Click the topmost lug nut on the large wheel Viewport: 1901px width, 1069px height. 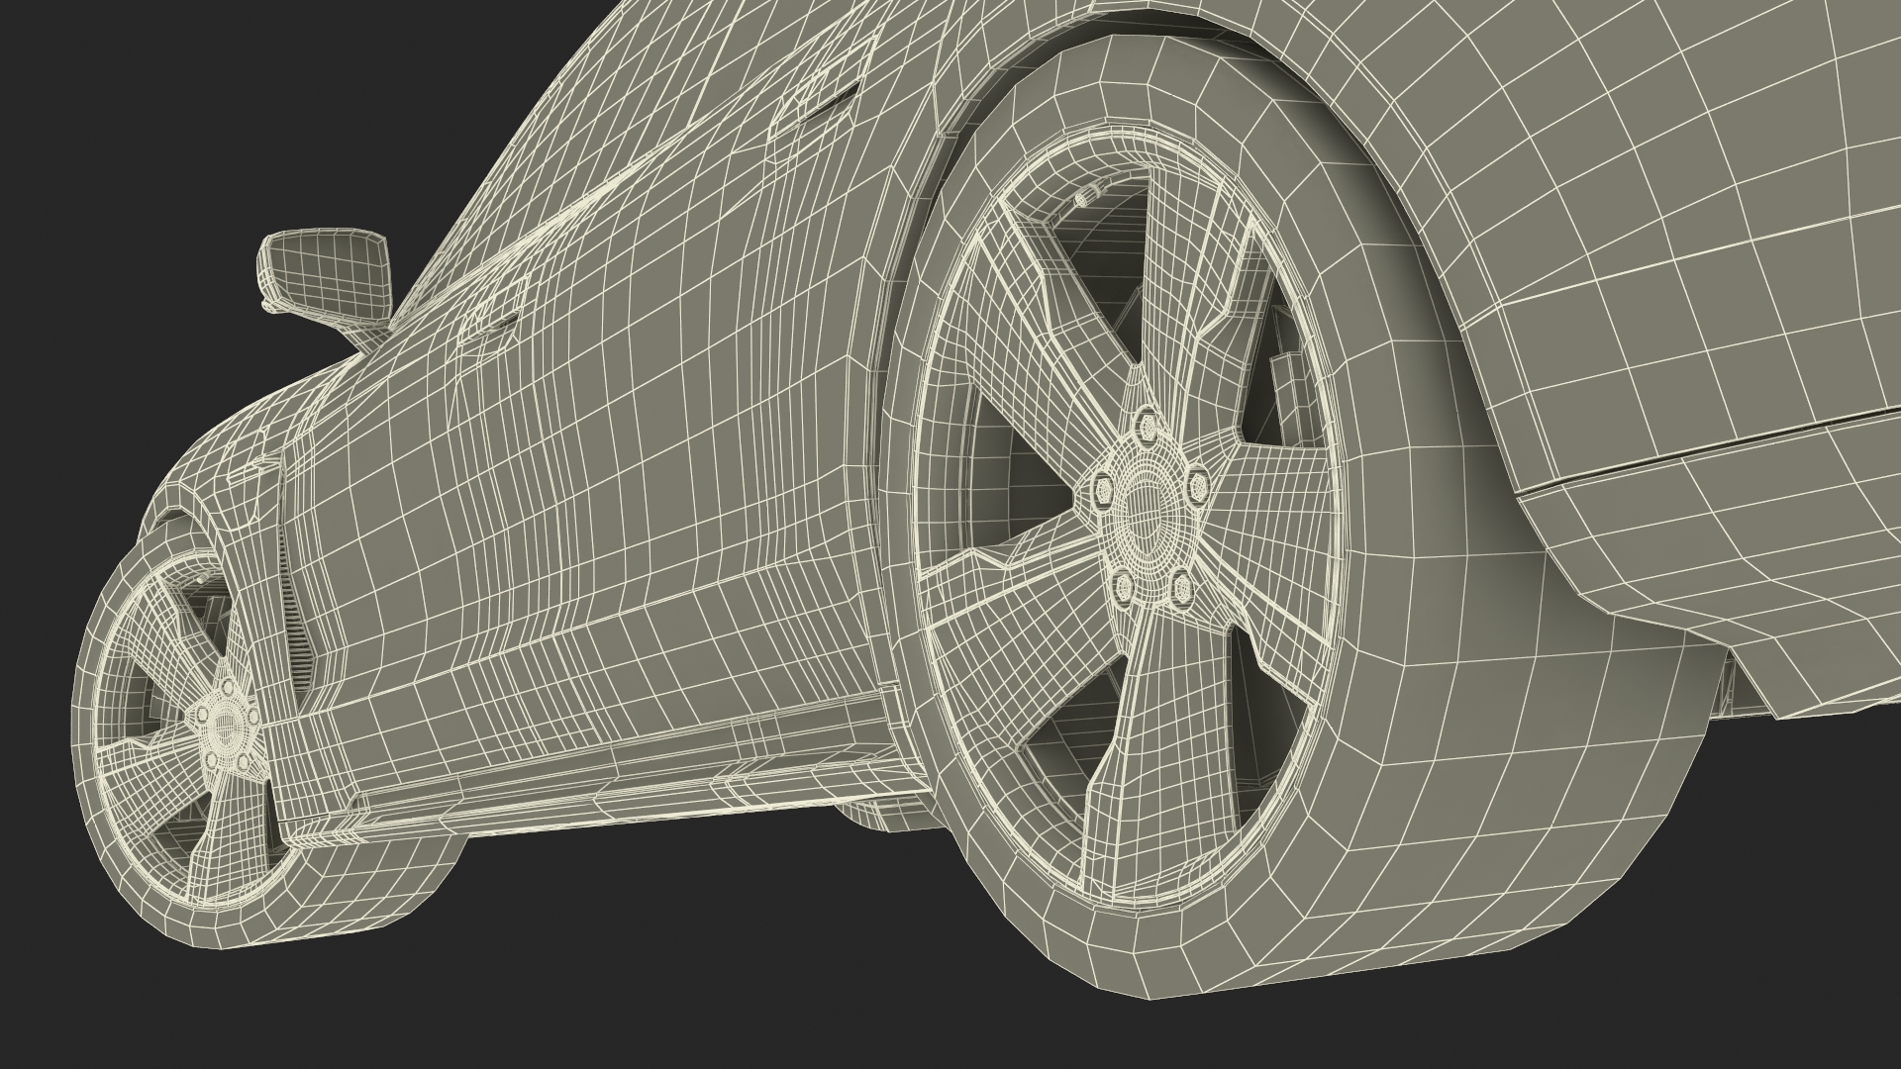click(1147, 427)
